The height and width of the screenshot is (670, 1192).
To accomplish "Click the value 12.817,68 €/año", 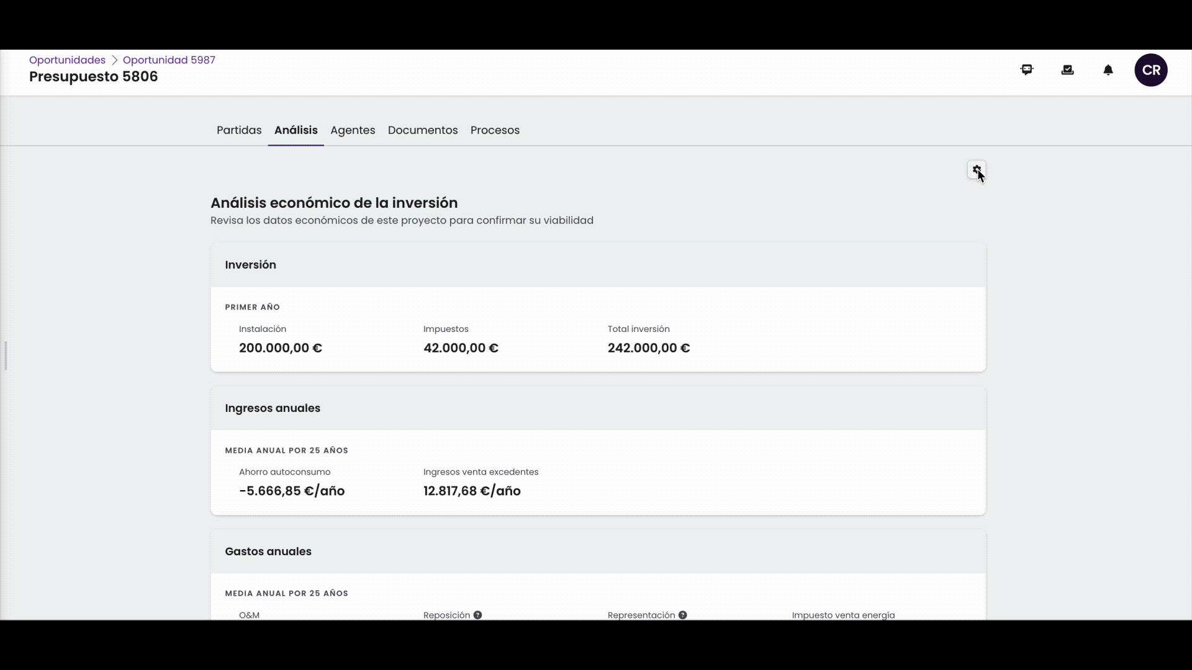I will [x=472, y=491].
